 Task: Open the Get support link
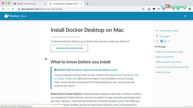(165, 36)
